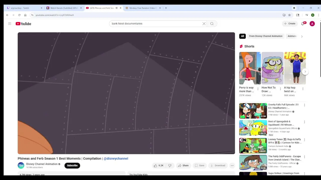The height and width of the screenshot is (180, 321).
Task: Open options for Best of SpongeBob video
Action: [x=304, y=122]
